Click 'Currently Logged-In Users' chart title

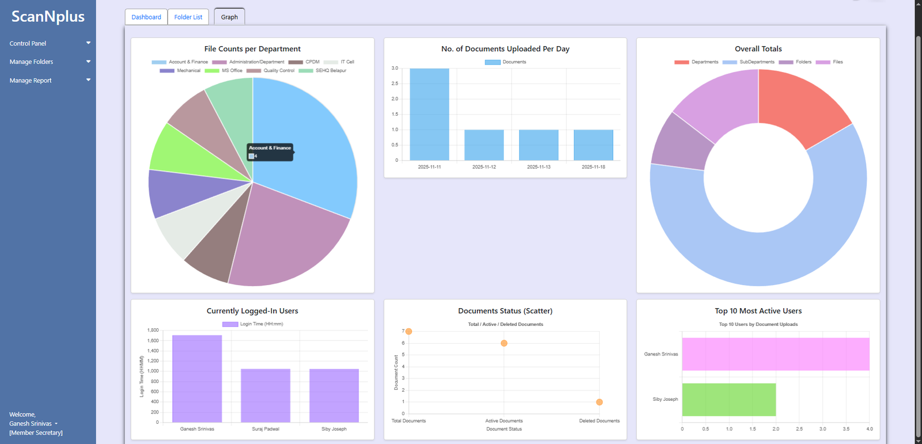tap(252, 311)
